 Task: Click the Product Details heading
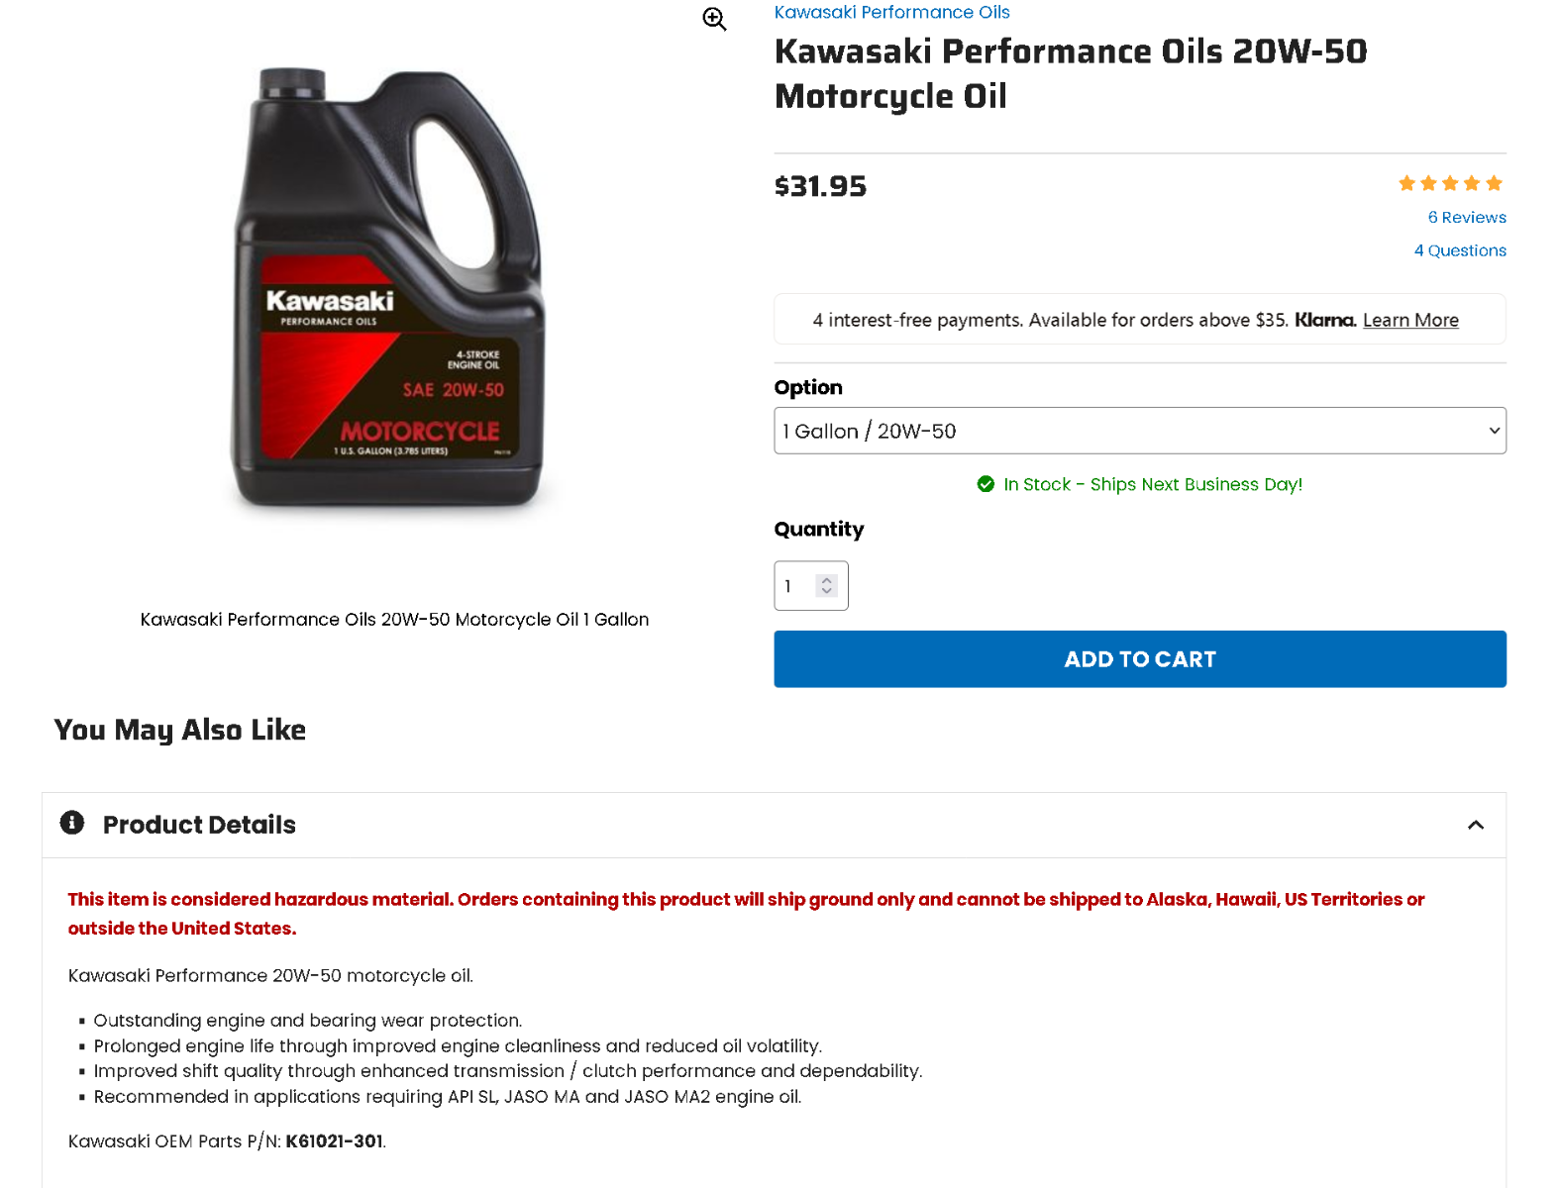click(199, 825)
